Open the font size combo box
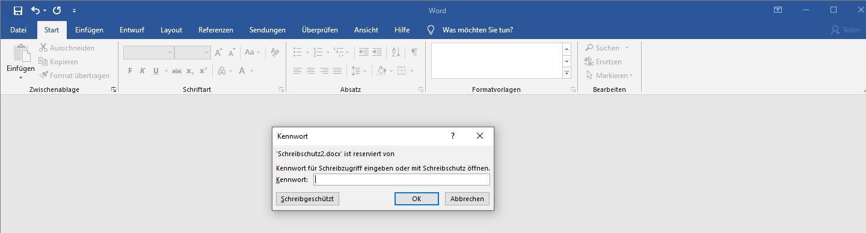 [192, 52]
